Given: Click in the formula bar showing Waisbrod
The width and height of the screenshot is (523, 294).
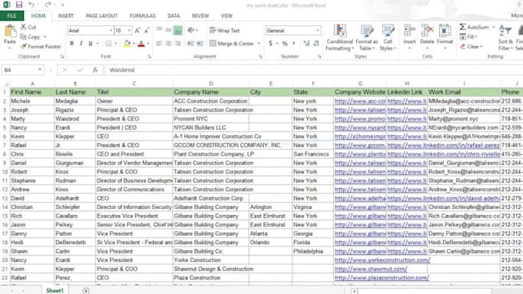Looking at the screenshot, I should [x=314, y=70].
